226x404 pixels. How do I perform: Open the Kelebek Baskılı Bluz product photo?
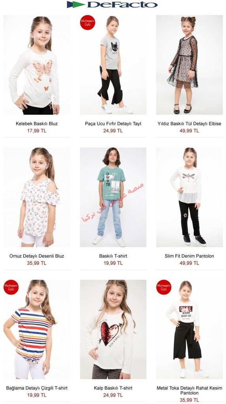click(37, 65)
